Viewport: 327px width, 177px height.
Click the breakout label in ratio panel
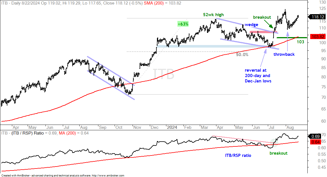tap(278, 153)
